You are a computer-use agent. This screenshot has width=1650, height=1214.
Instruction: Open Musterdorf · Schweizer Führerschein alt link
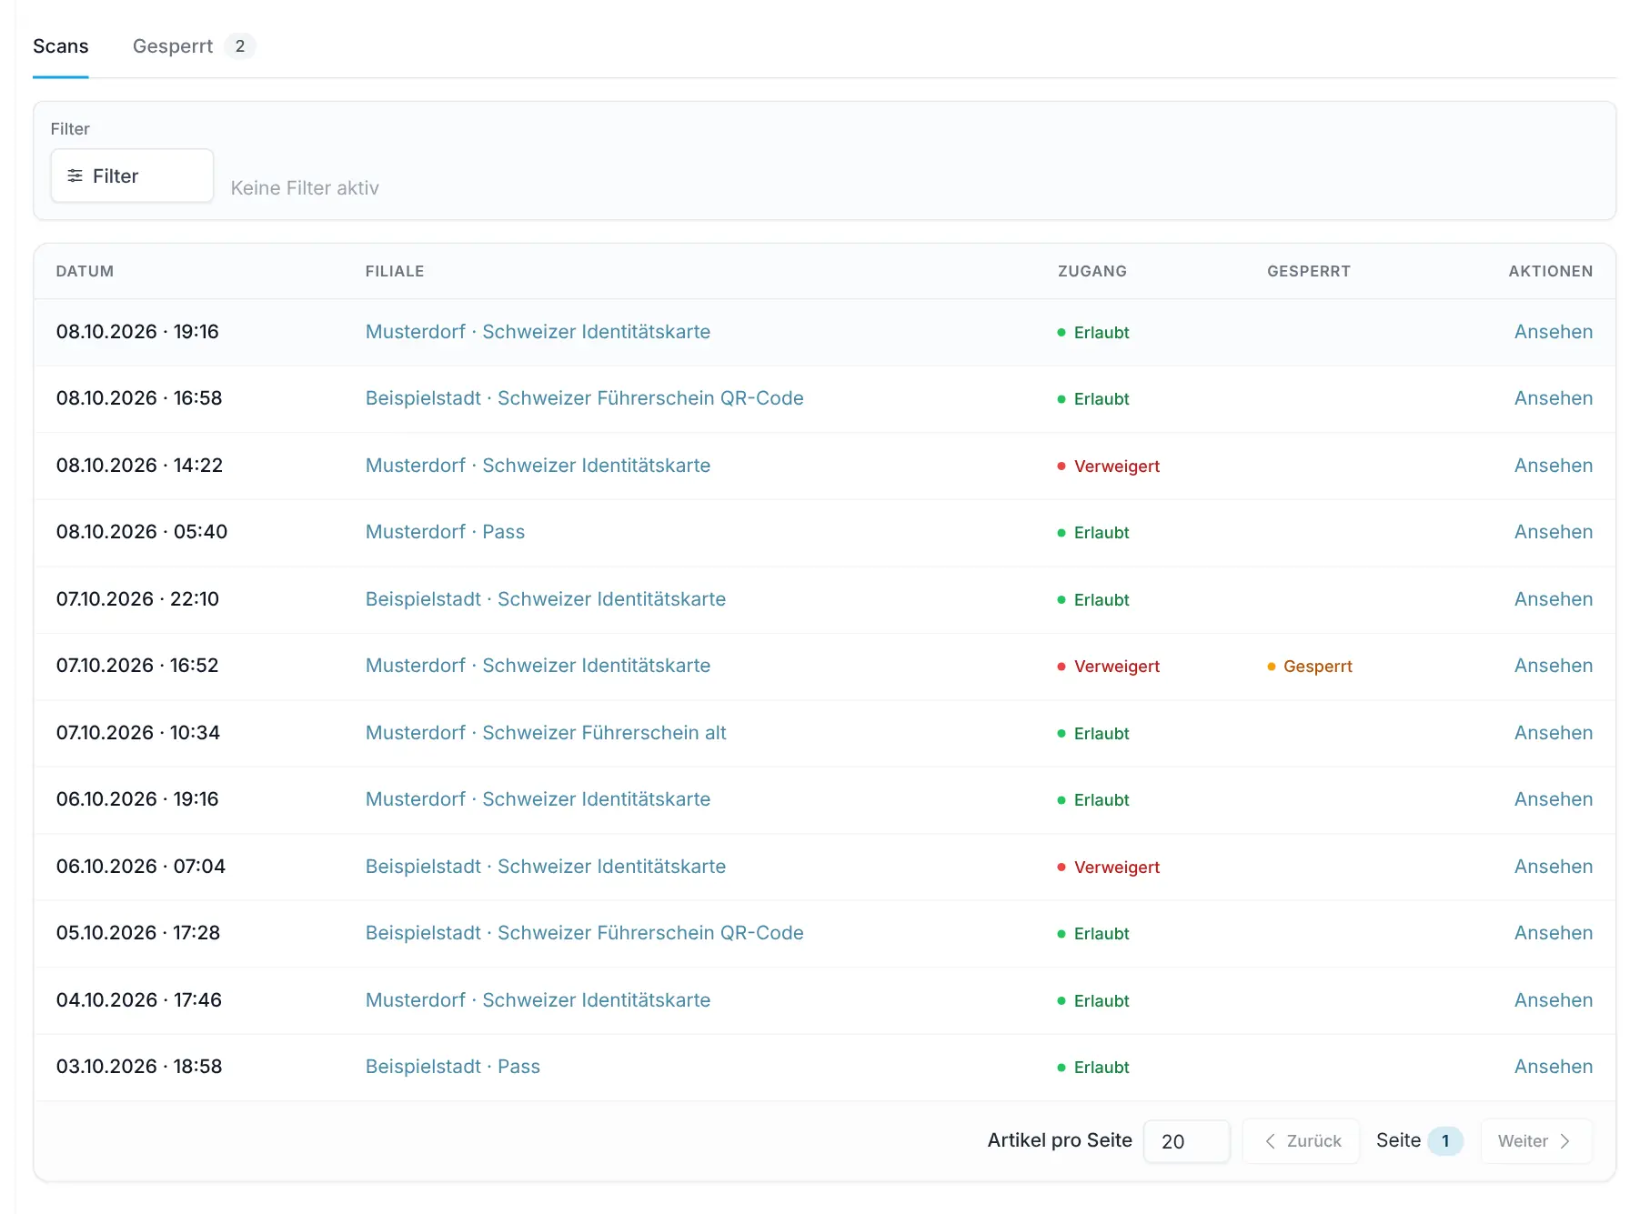tap(546, 733)
